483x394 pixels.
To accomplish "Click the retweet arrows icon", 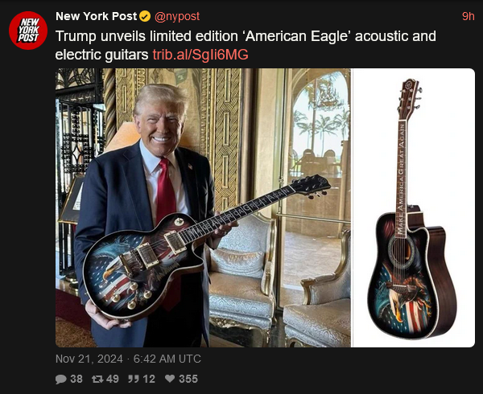I will click(x=97, y=379).
